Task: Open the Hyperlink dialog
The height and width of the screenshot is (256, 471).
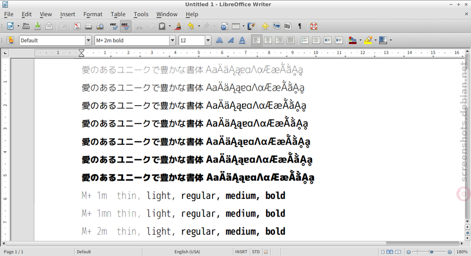Action: pos(224,26)
